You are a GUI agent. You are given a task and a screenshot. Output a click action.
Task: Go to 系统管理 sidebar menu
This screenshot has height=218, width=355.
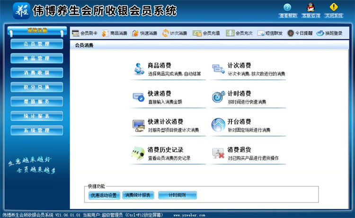pos(36,131)
